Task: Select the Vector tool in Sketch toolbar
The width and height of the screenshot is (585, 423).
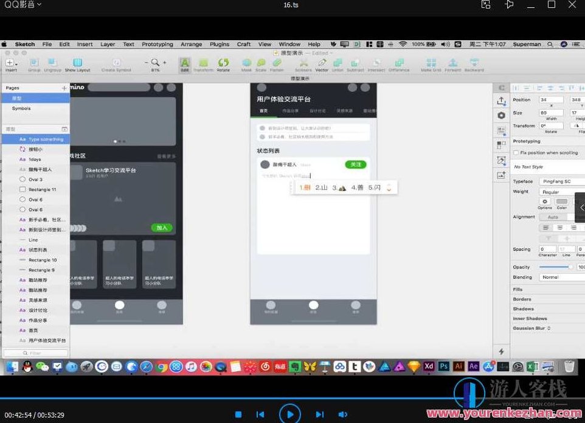Action: (x=322, y=63)
